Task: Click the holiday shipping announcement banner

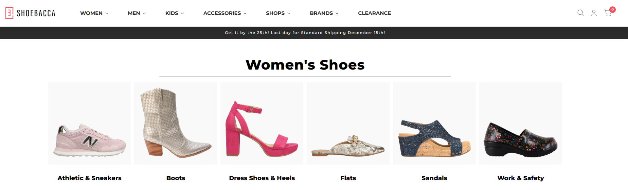Action: click(x=305, y=33)
